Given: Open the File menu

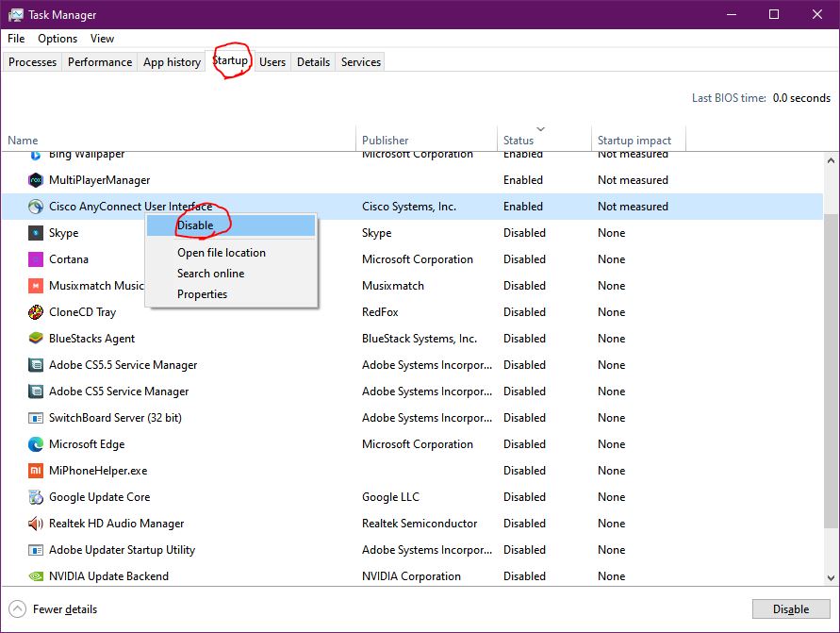Looking at the screenshot, I should click(x=16, y=39).
